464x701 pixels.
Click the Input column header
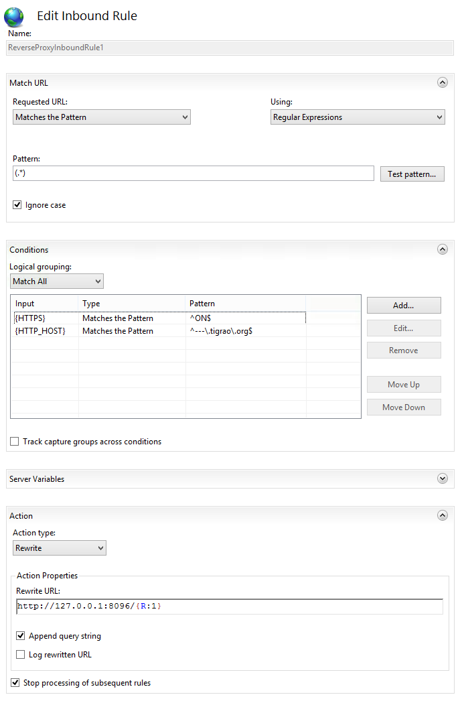point(45,304)
